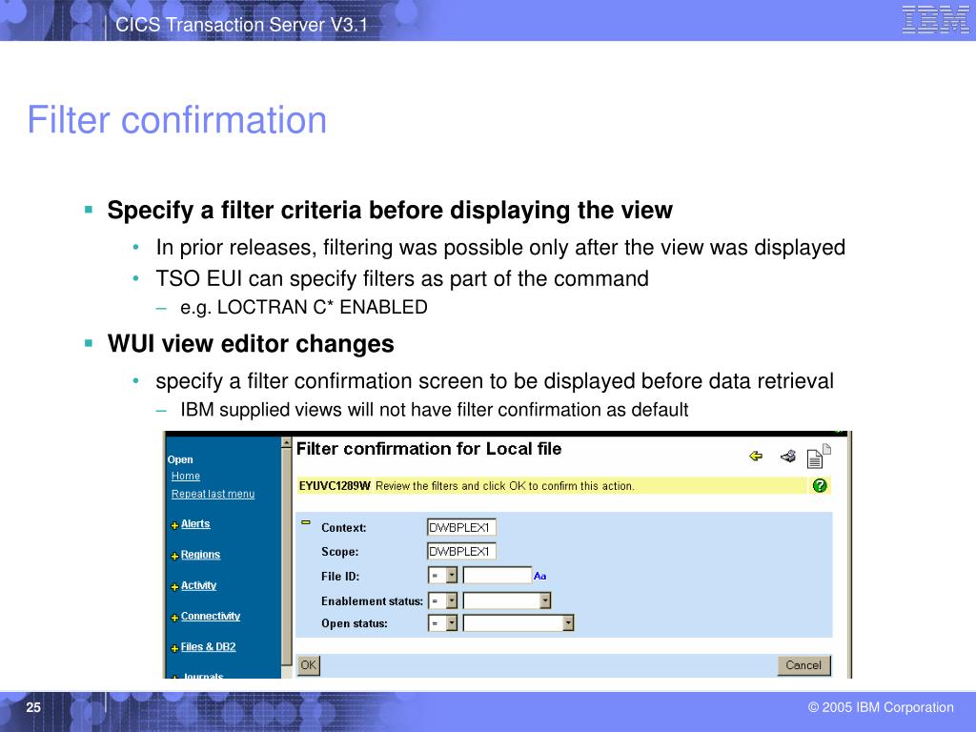Toggle case-sensitive Aa icon for File ID
Viewport: 976px width, 732px height.
click(539, 576)
